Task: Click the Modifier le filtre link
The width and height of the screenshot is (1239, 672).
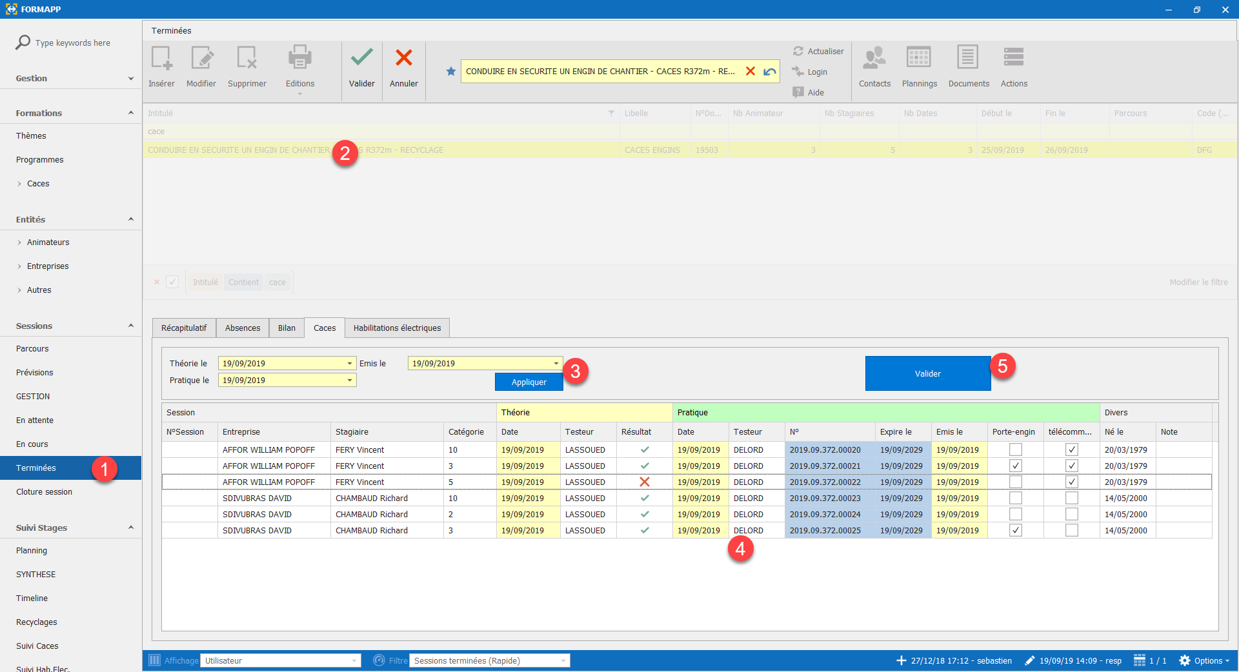Action: coord(1198,282)
